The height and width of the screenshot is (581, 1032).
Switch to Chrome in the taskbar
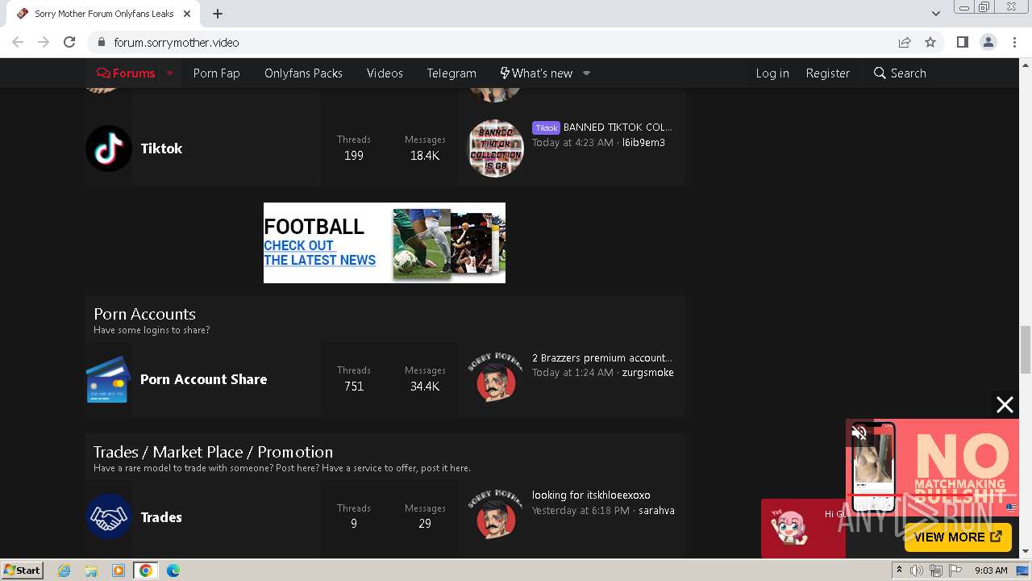pos(146,571)
